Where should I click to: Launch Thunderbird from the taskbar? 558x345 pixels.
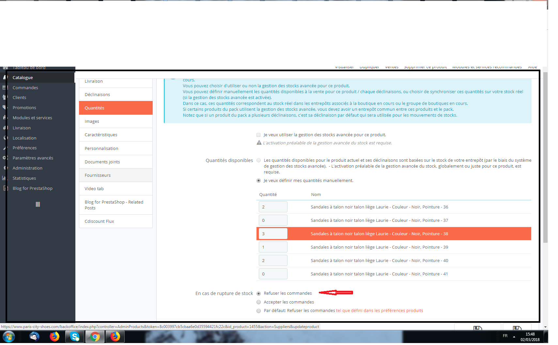point(34,337)
